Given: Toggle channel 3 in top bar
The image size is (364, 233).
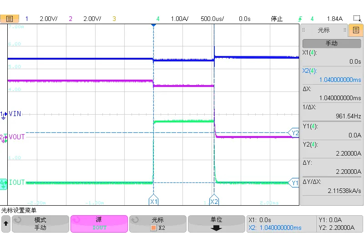Looking at the screenshot, I should click(114, 19).
